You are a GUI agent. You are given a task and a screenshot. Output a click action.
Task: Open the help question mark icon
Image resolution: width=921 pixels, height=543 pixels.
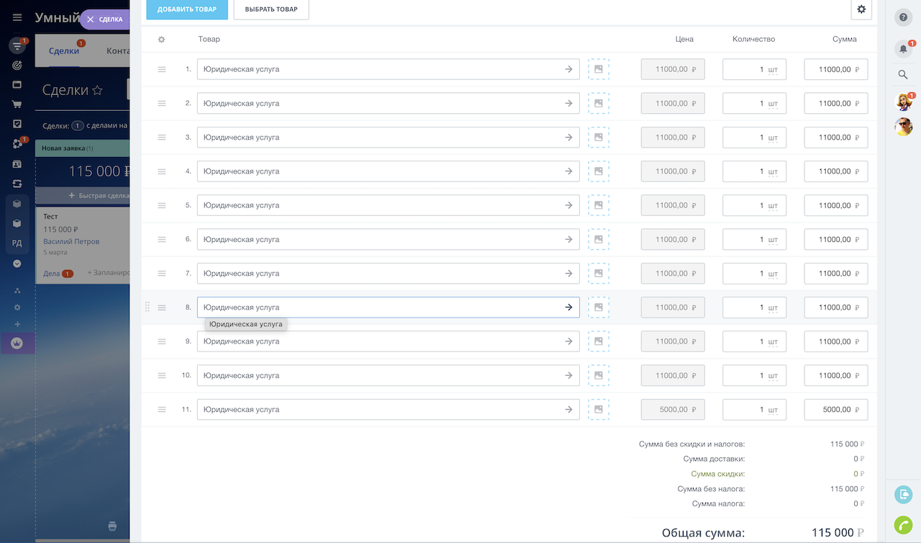tap(903, 18)
